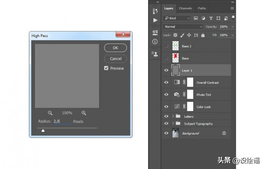
Task: Click the Opacity 100% value field
Action: (x=224, y=27)
